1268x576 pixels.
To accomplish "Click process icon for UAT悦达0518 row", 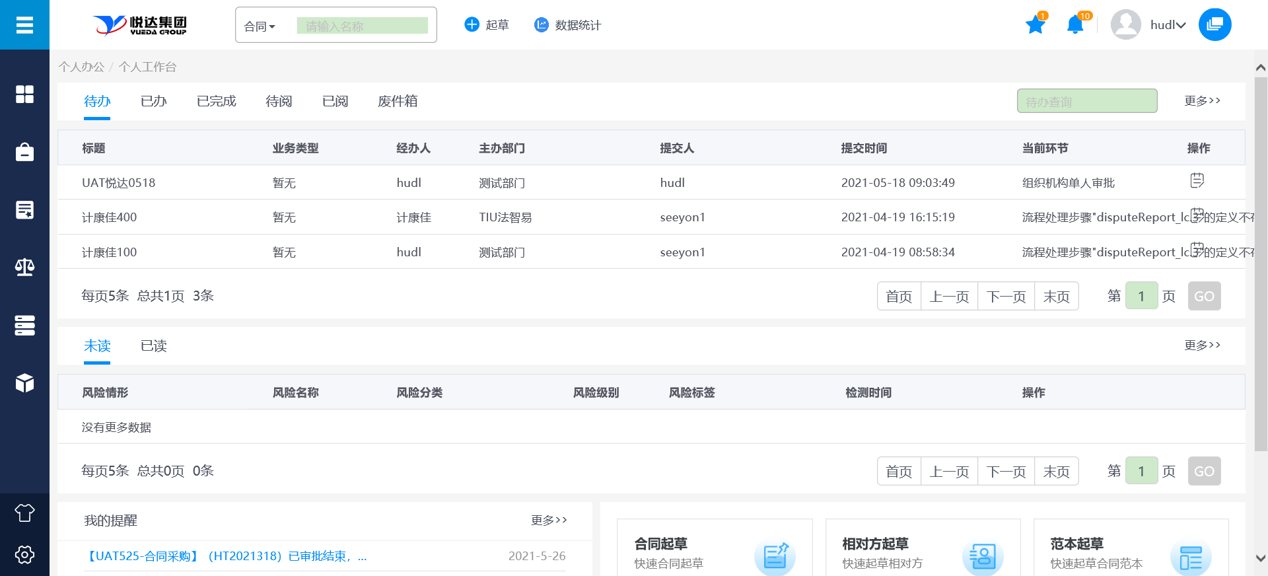I will 1197,180.
